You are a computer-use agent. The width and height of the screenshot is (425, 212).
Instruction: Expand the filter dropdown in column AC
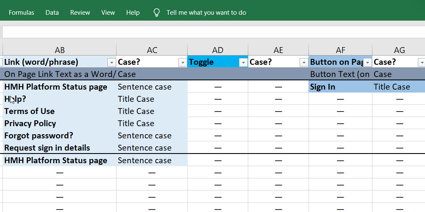point(183,62)
